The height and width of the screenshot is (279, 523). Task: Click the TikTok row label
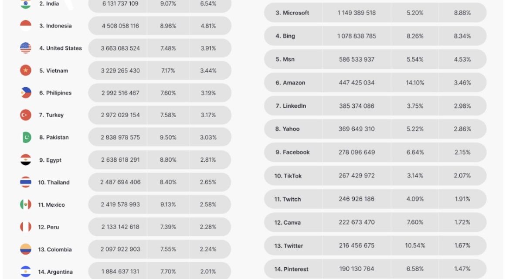288,176
